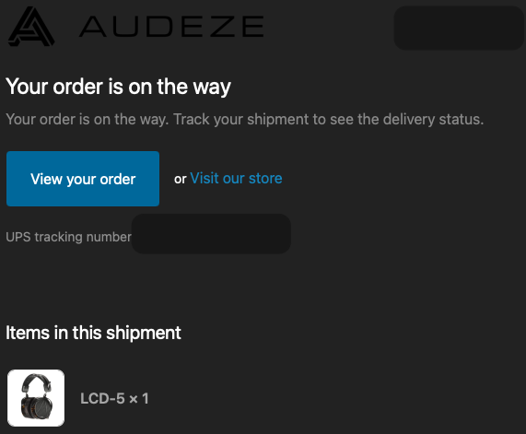Click the View your order button

pyautogui.click(x=83, y=179)
